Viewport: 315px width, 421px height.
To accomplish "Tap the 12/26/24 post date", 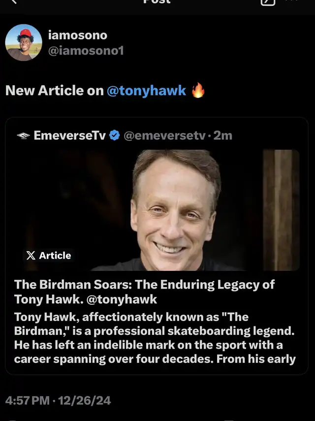I will coord(84,400).
